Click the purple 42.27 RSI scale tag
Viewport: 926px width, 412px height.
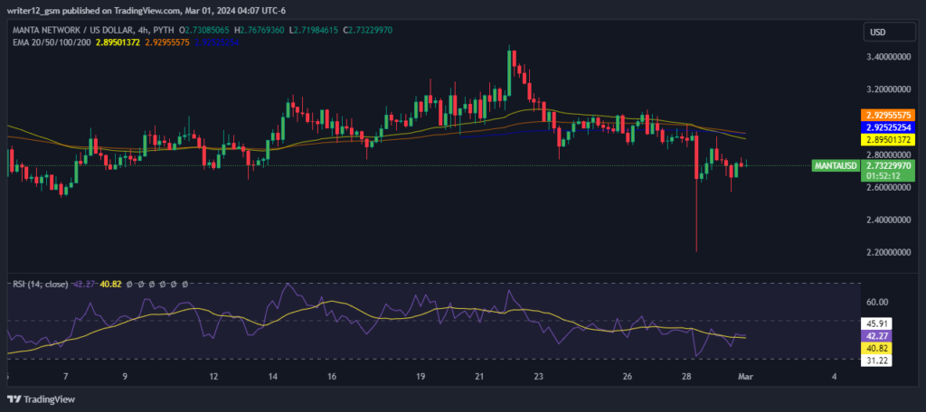point(877,336)
